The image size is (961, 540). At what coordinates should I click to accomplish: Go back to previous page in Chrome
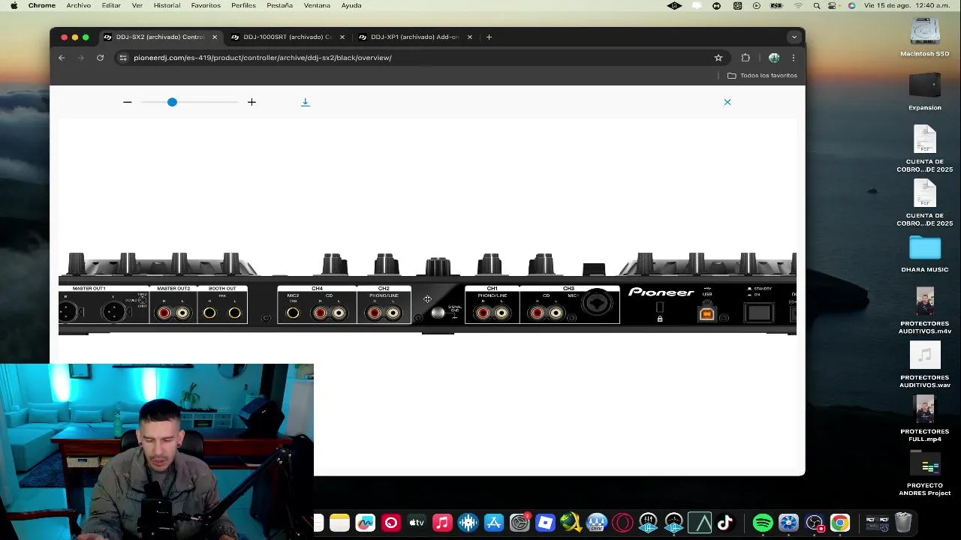pyautogui.click(x=62, y=58)
